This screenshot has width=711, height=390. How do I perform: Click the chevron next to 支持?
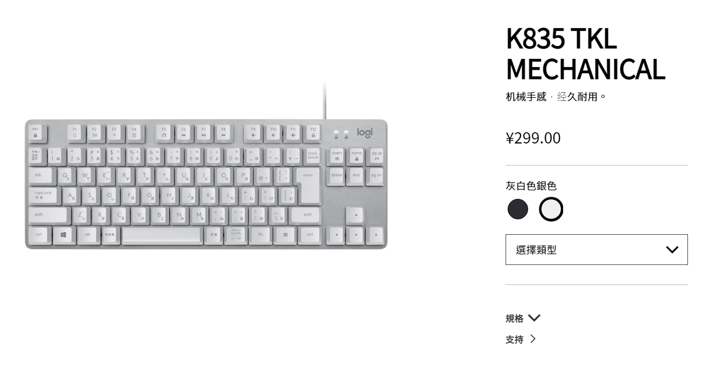point(533,339)
